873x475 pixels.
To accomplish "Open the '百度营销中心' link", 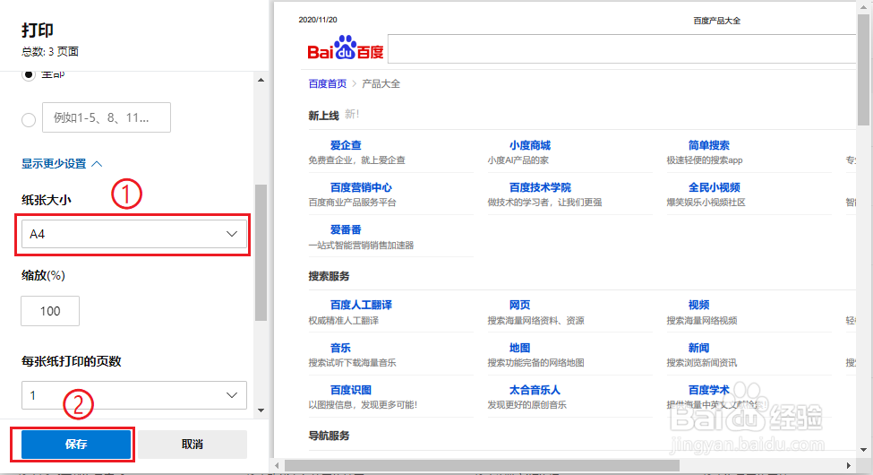I will (361, 188).
